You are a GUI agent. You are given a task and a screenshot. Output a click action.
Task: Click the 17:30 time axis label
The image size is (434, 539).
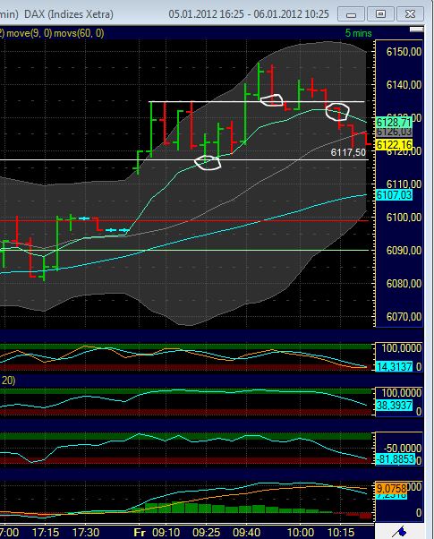click(x=86, y=533)
